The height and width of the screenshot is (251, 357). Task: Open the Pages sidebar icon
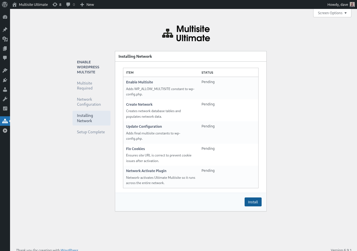pos(5,49)
